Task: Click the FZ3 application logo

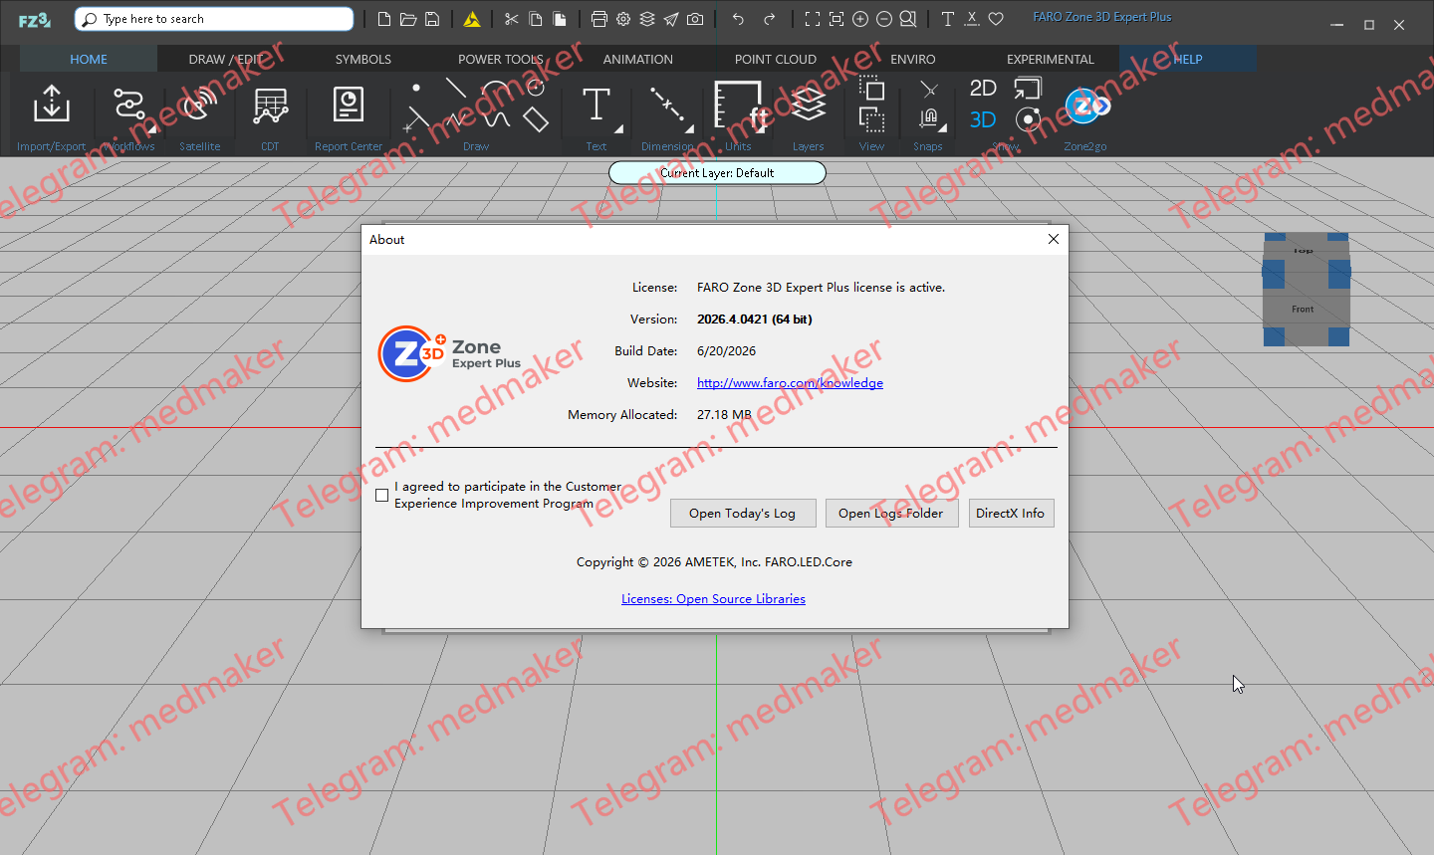Action: click(x=35, y=19)
